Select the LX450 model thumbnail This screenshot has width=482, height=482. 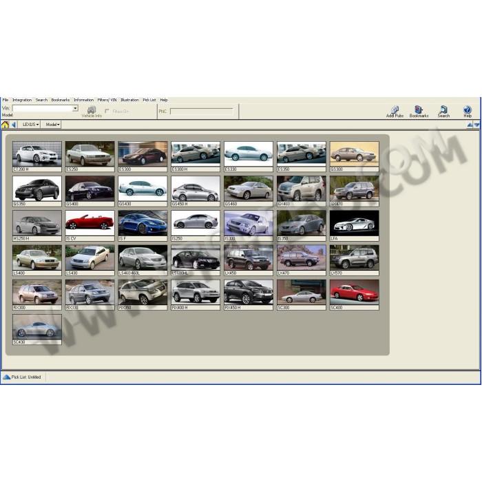point(249,260)
